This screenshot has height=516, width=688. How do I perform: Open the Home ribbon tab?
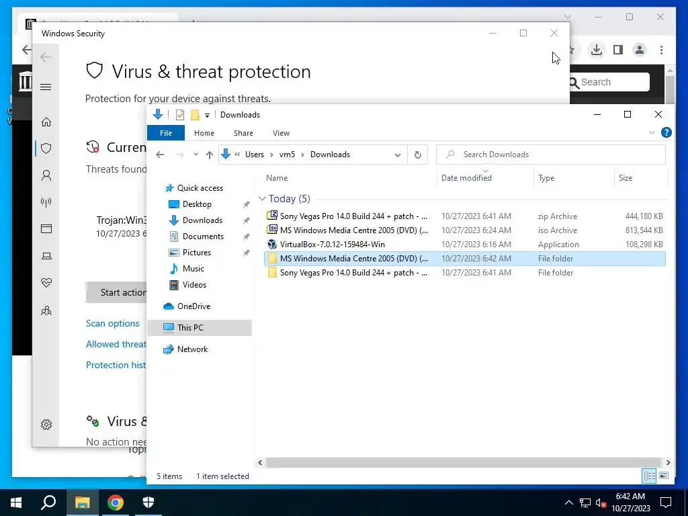tap(204, 133)
